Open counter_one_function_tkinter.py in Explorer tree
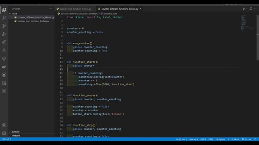259x145 pixels. pos(33,21)
